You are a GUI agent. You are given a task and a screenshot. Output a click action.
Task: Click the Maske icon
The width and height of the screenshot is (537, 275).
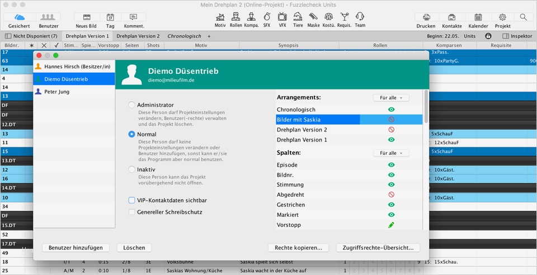[313, 17]
